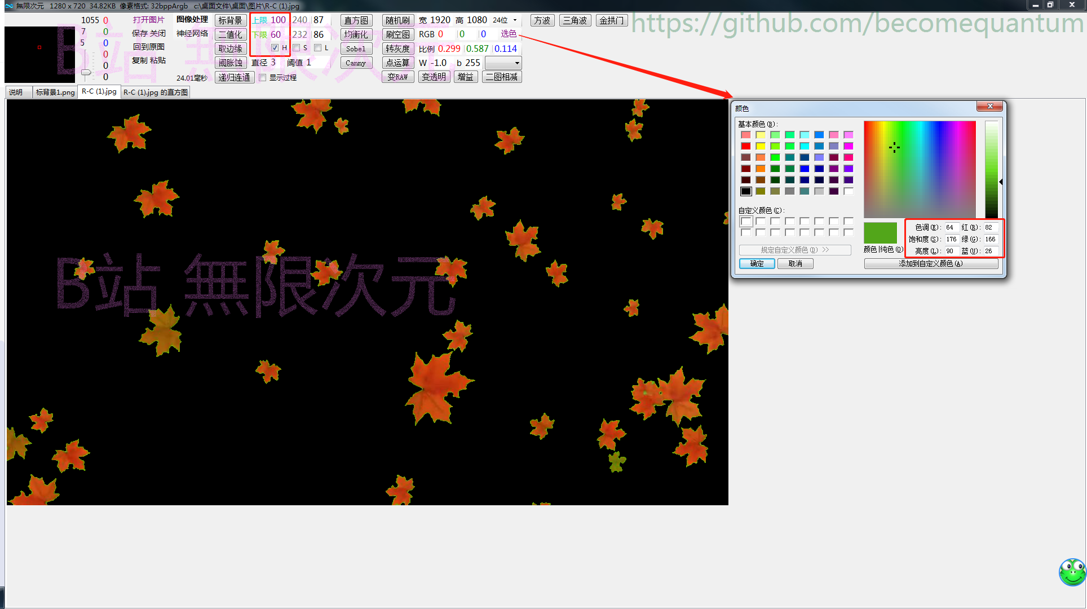The width and height of the screenshot is (1087, 609).
Task: Select the 二值化 binarization tool
Action: [231, 34]
